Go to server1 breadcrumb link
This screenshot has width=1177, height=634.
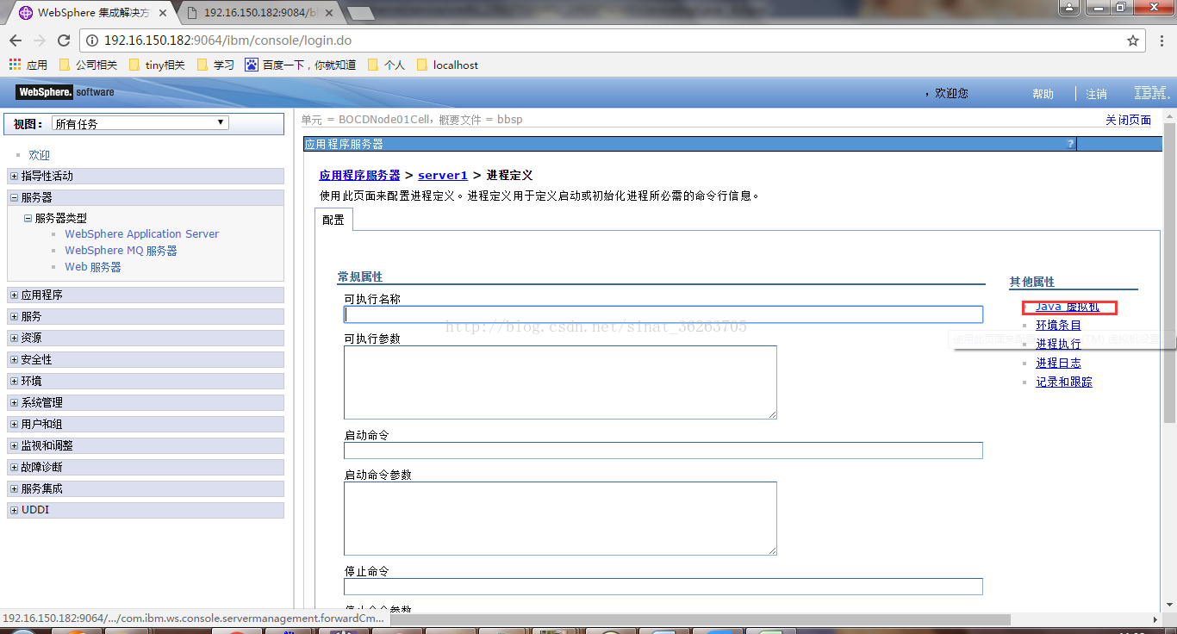(x=443, y=175)
